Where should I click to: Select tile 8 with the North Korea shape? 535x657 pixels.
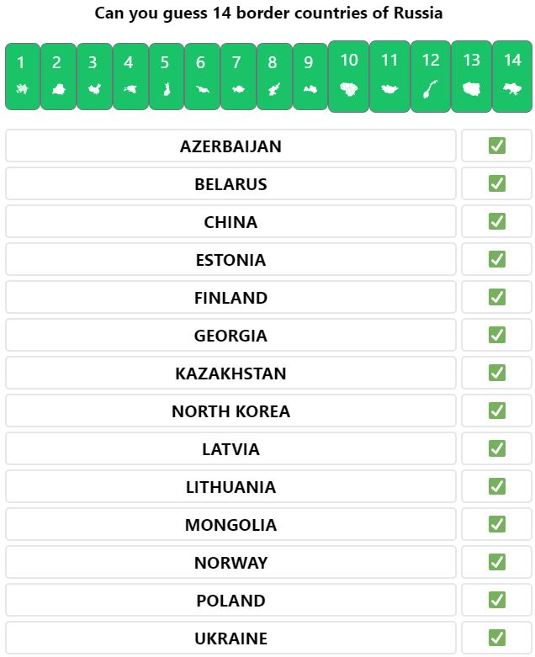pyautogui.click(x=274, y=77)
